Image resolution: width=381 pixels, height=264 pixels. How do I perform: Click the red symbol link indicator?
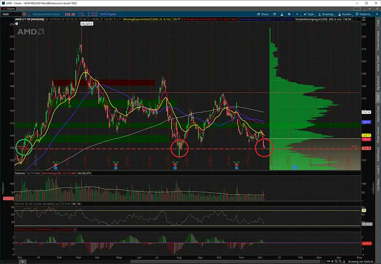(28, 14)
